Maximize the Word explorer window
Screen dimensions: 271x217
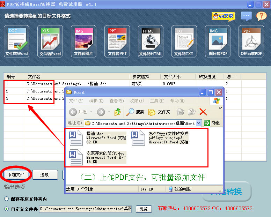tap(211, 92)
